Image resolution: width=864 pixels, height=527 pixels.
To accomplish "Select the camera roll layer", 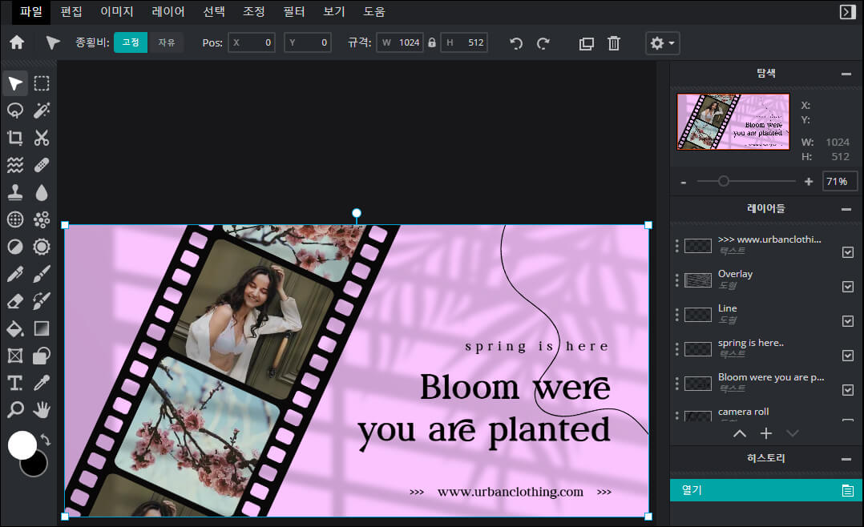I will (x=765, y=414).
